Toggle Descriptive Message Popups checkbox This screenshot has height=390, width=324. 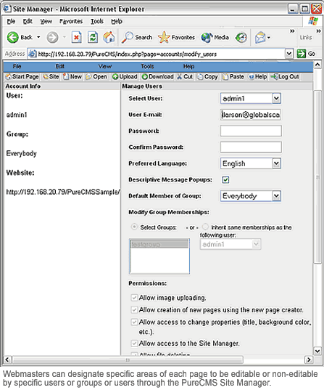pyautogui.click(x=225, y=179)
